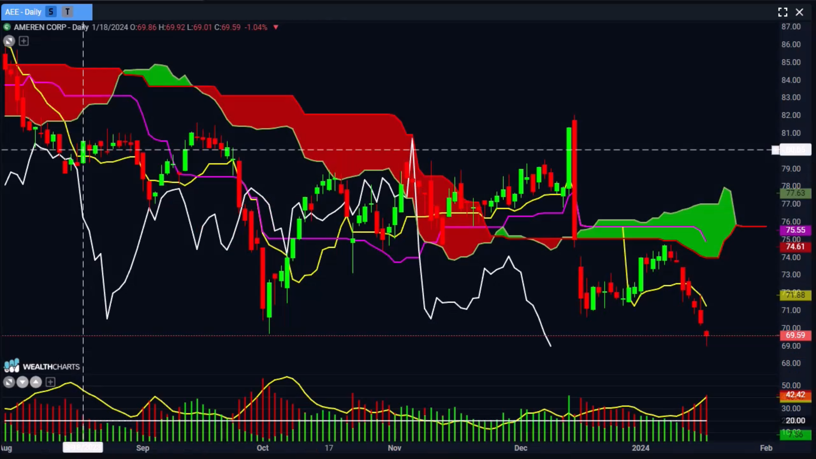Move indicator pane down with down-arrow button
Screen dimensions: 816x459
[x=23, y=382]
